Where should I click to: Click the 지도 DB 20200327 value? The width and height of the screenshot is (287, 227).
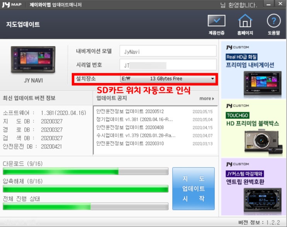point(52,121)
